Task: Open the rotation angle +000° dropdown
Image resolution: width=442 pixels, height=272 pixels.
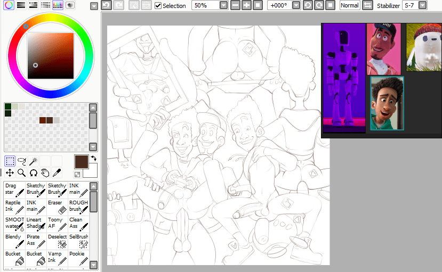Action: (x=296, y=5)
